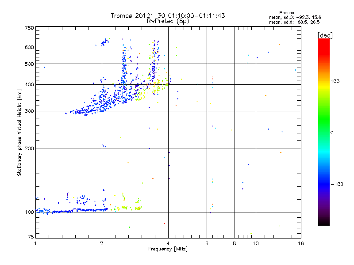Click the '[deg]' colorbar unit label

click(325, 35)
